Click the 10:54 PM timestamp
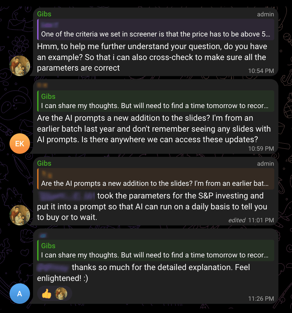 point(261,71)
